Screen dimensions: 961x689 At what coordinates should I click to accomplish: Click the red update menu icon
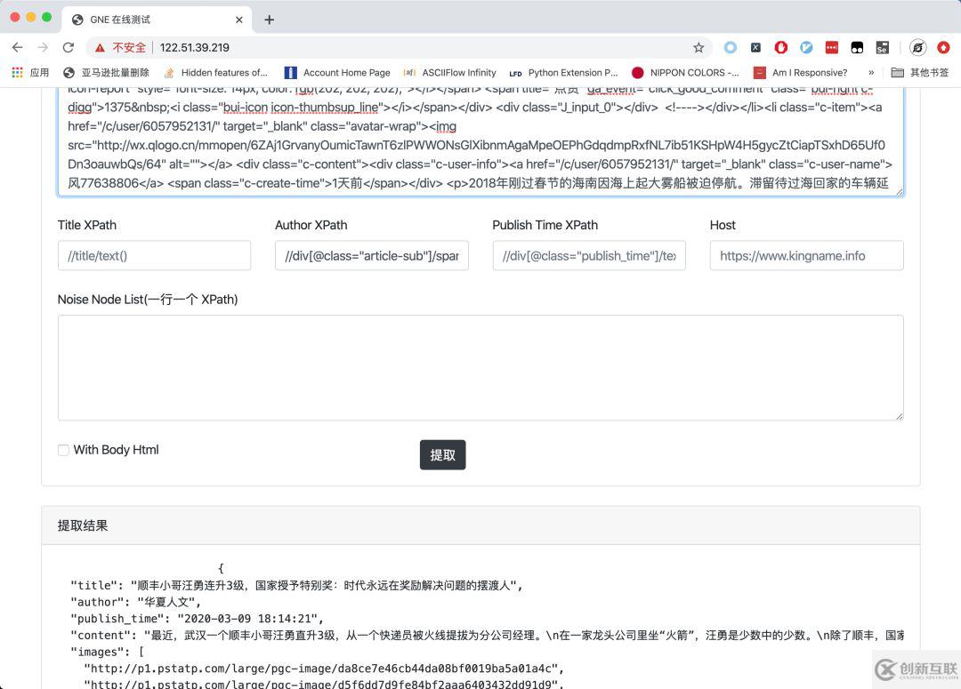click(943, 47)
